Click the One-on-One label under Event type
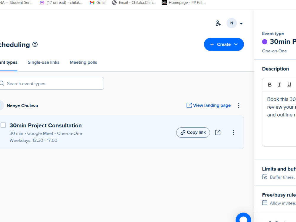296x222 pixels. 274,51
